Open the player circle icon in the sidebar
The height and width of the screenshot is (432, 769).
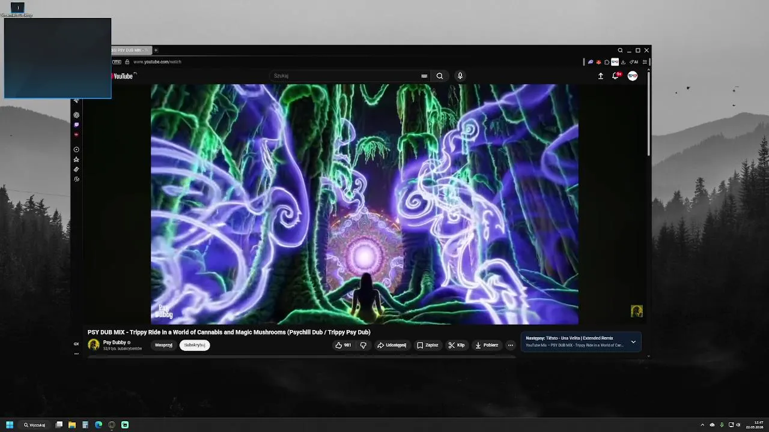tap(76, 149)
